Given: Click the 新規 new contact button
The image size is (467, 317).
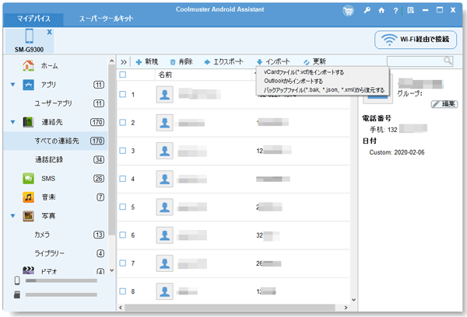Looking at the screenshot, I should click(147, 62).
